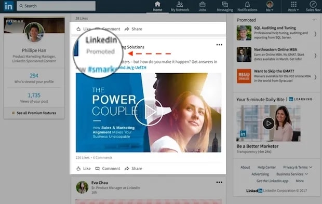
Task: Open Eva Chau name link
Action: [x=100, y=182]
